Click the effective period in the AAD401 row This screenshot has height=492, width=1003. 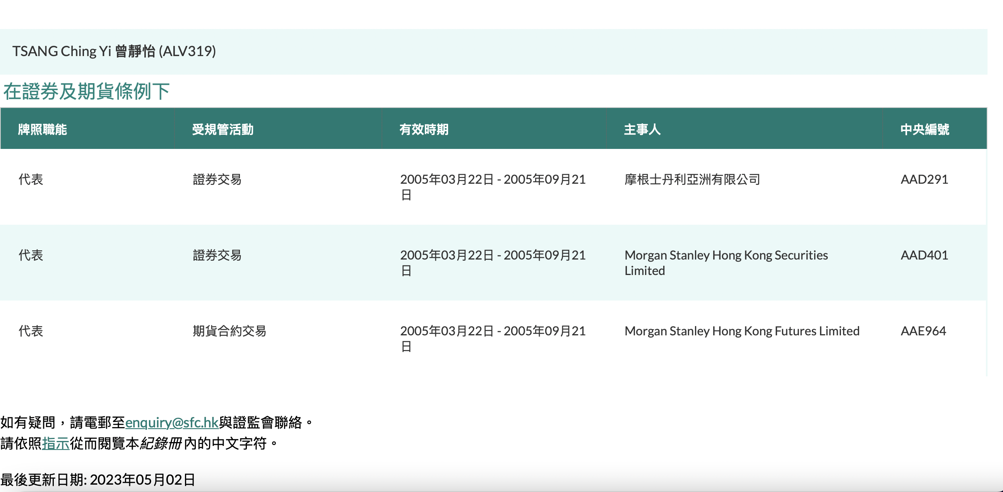(493, 263)
